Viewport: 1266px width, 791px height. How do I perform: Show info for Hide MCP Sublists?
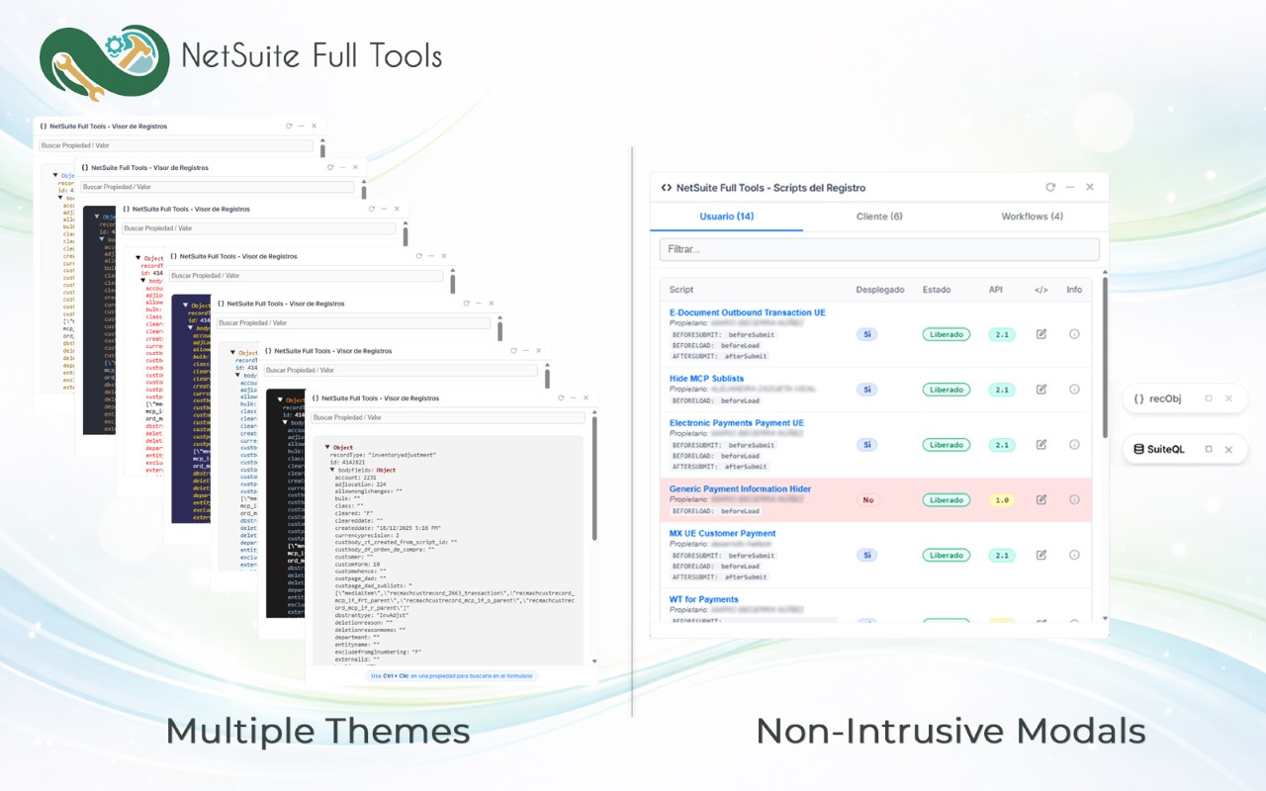pyautogui.click(x=1075, y=390)
